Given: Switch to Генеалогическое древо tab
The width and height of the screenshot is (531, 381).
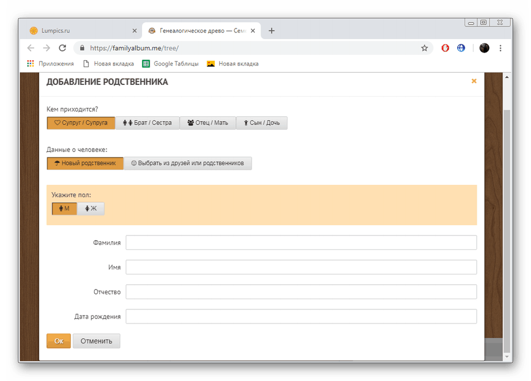Looking at the screenshot, I should click(x=201, y=31).
